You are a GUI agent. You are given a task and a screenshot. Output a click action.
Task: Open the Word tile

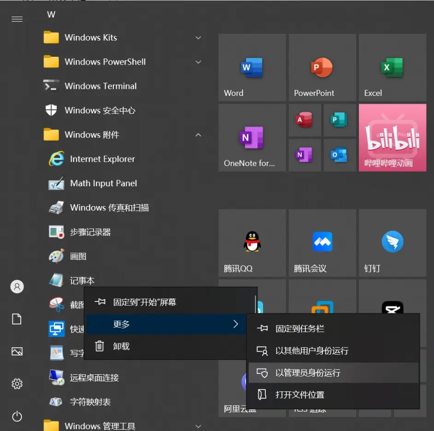(x=252, y=68)
